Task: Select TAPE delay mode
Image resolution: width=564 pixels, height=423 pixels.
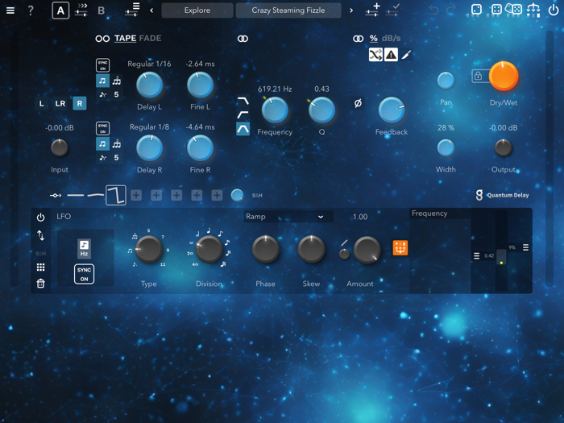Action: [125, 39]
